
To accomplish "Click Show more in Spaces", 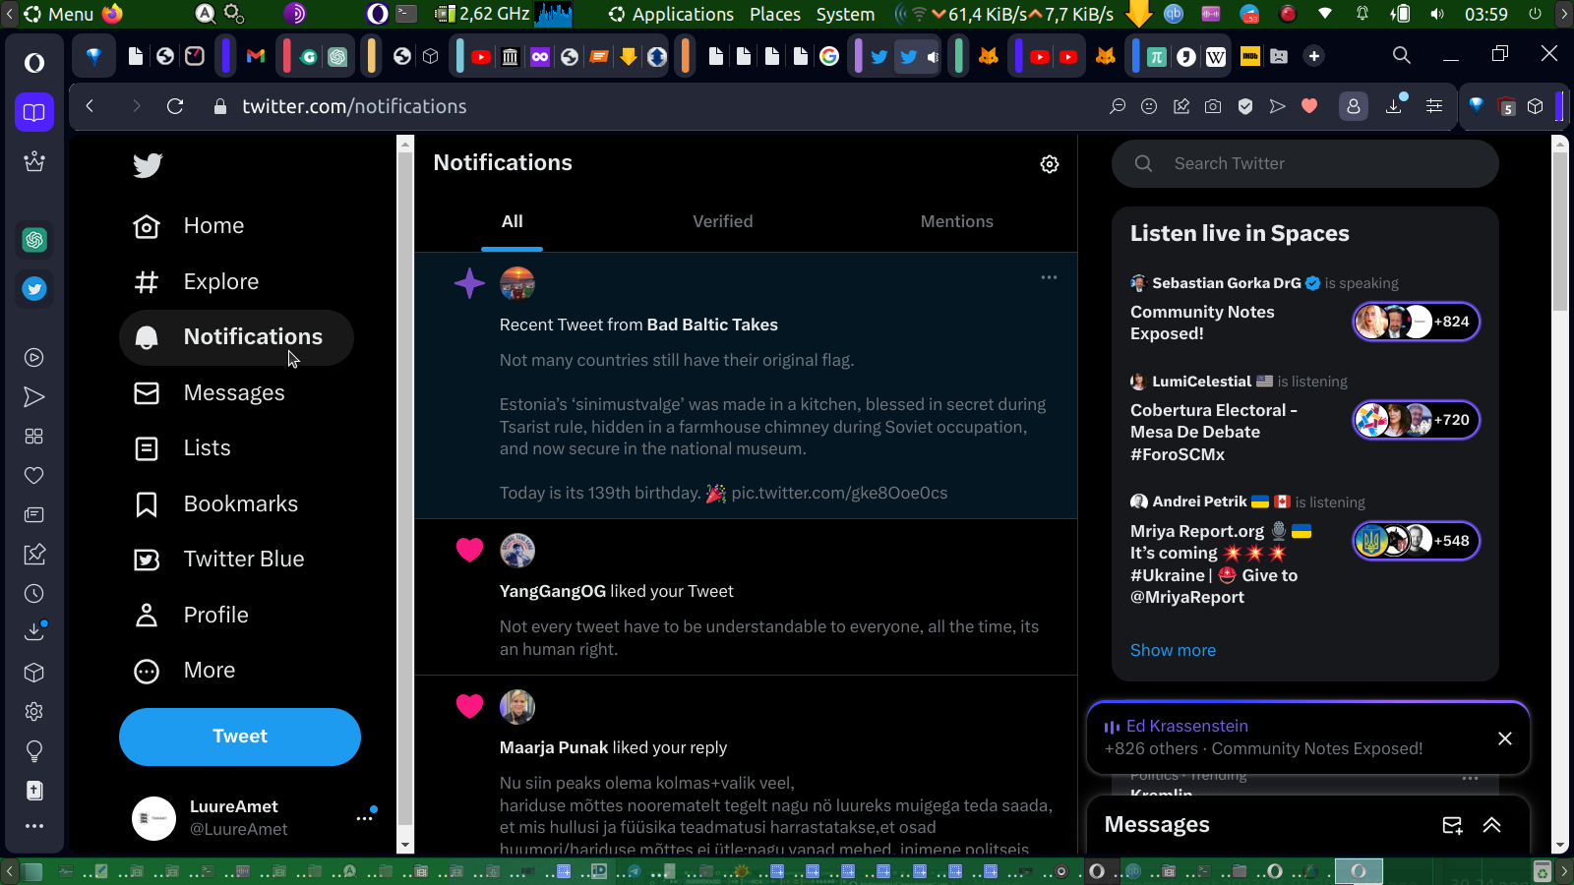I will tap(1173, 651).
